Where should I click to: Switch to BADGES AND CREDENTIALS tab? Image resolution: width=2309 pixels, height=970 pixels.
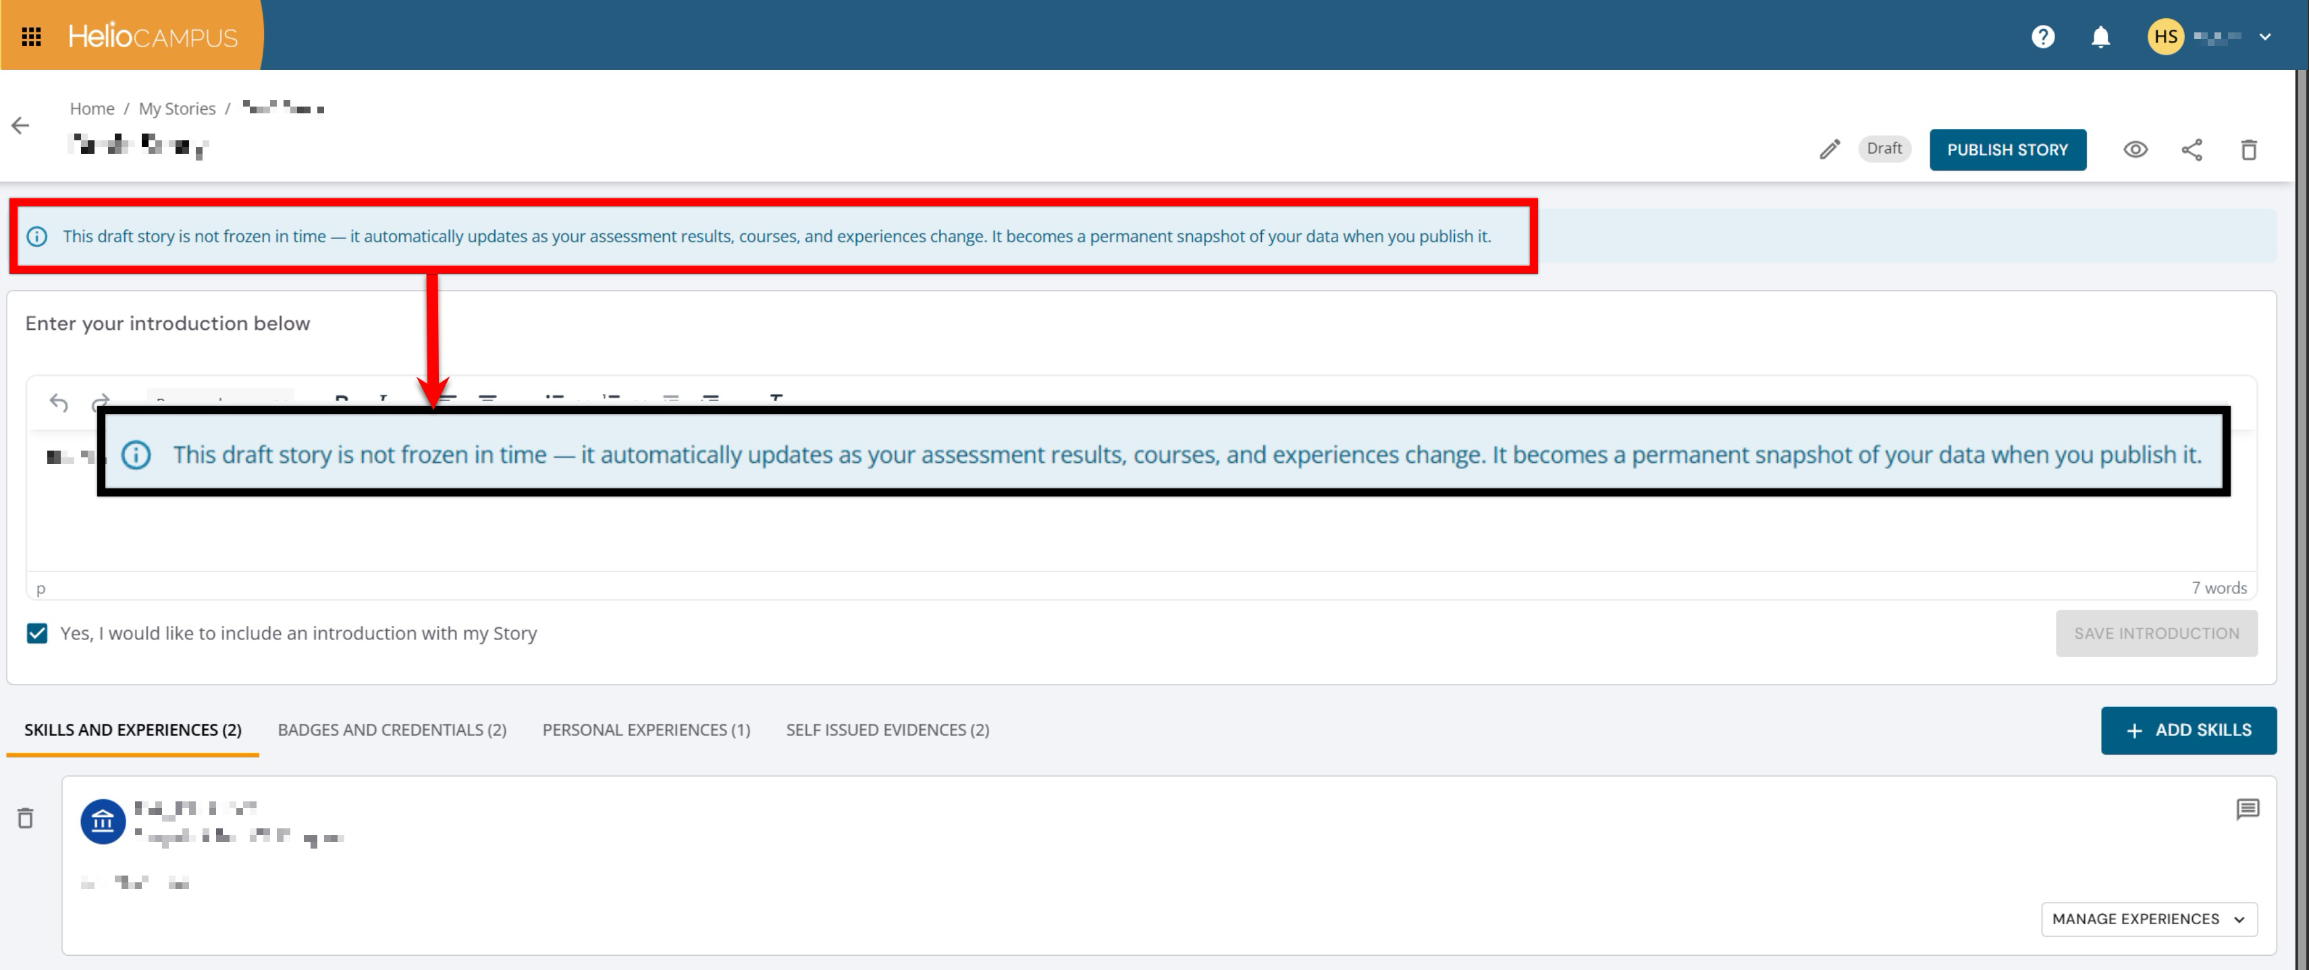coord(392,730)
